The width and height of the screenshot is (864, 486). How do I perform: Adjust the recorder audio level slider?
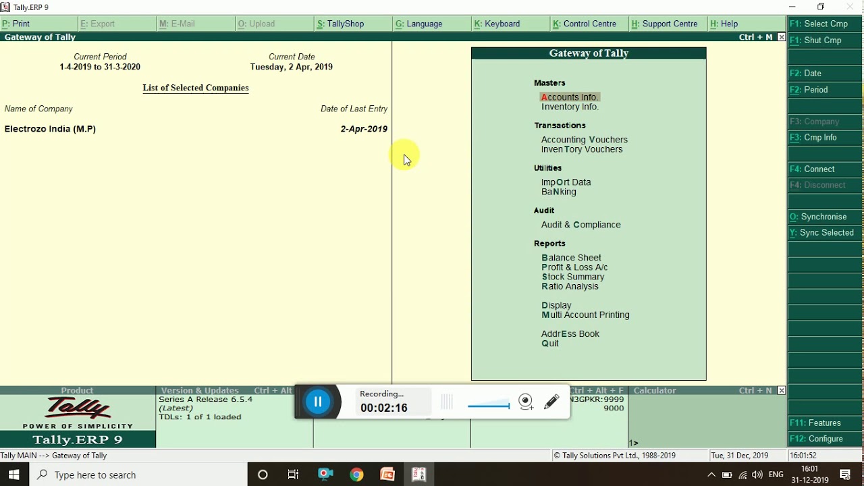pyautogui.click(x=488, y=405)
